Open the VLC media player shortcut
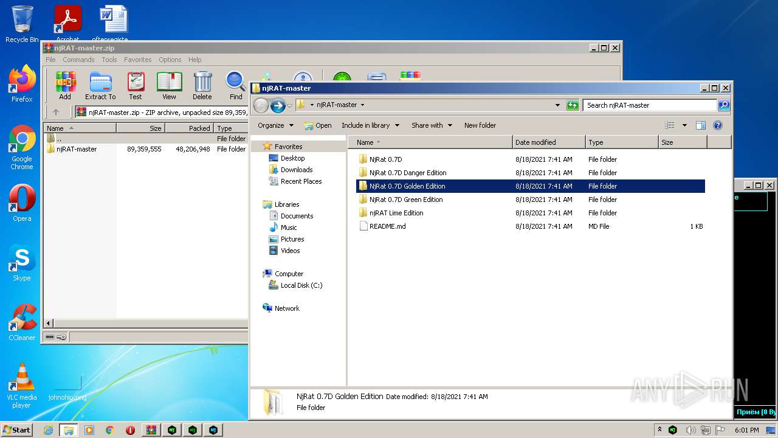Screen dimensions: 778x438 point(22,386)
